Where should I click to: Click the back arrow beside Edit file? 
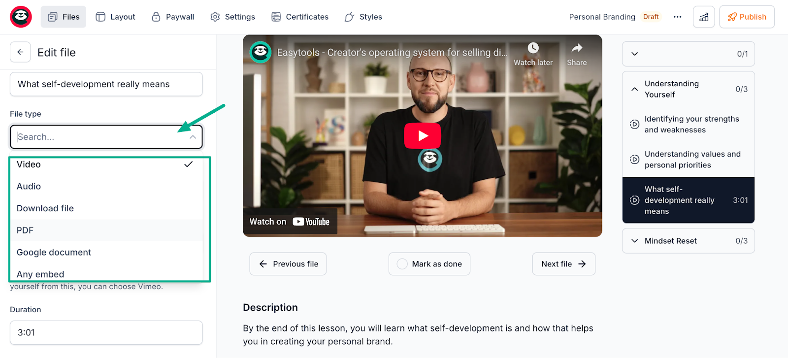(x=20, y=52)
